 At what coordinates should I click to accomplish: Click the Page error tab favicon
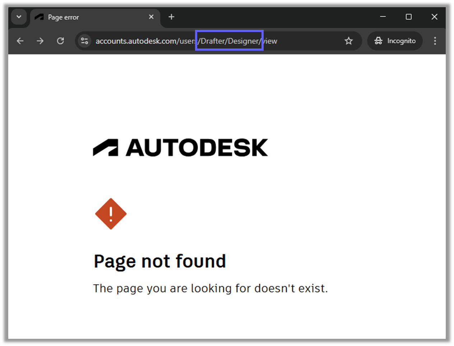pos(38,17)
